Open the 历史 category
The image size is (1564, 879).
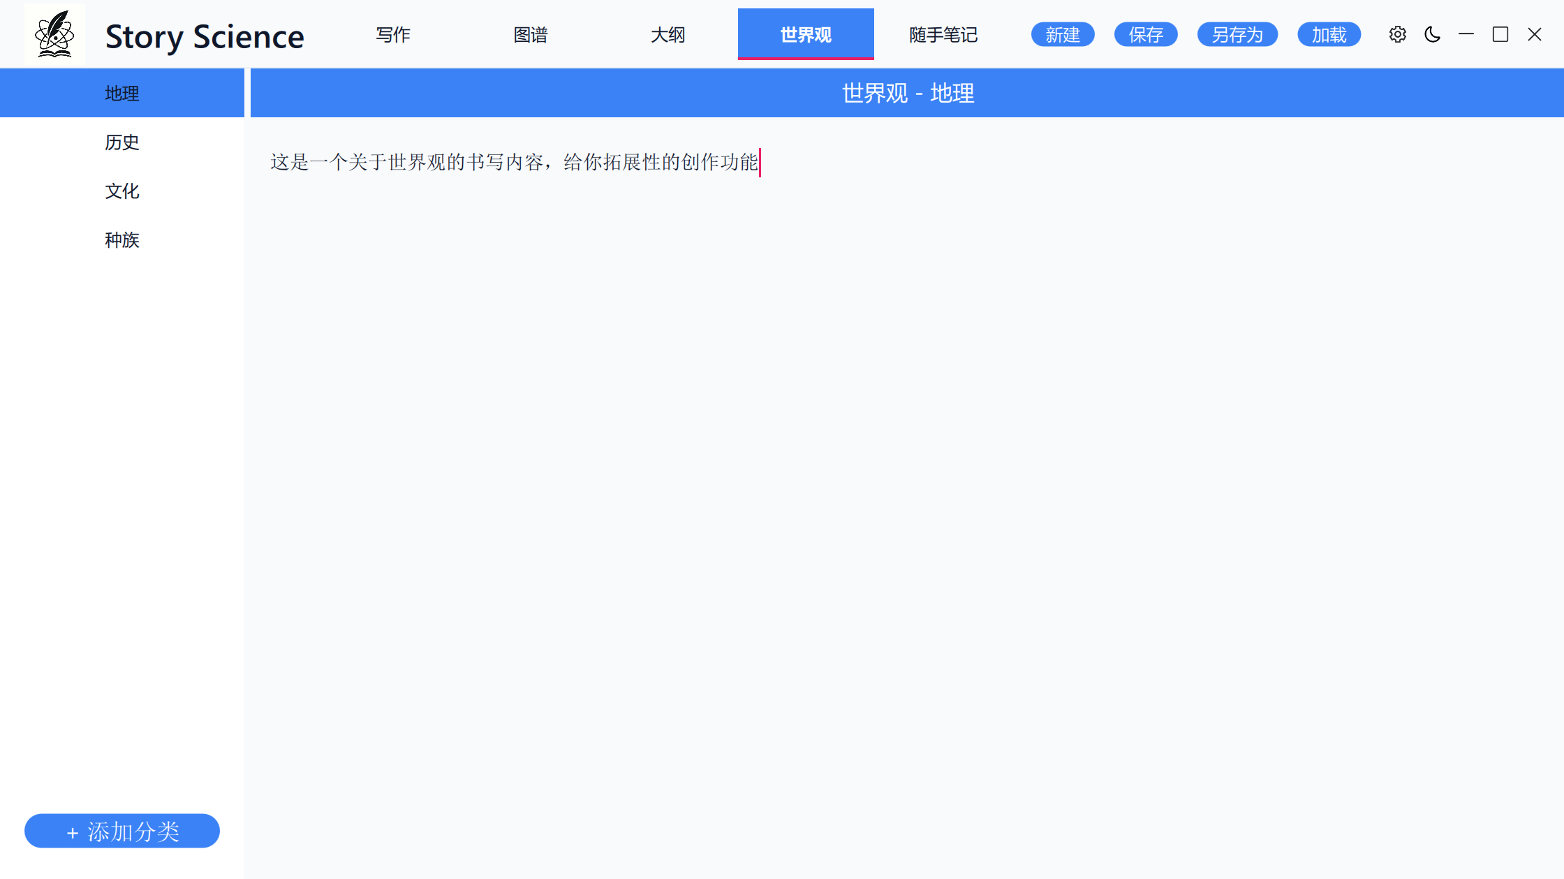122,142
